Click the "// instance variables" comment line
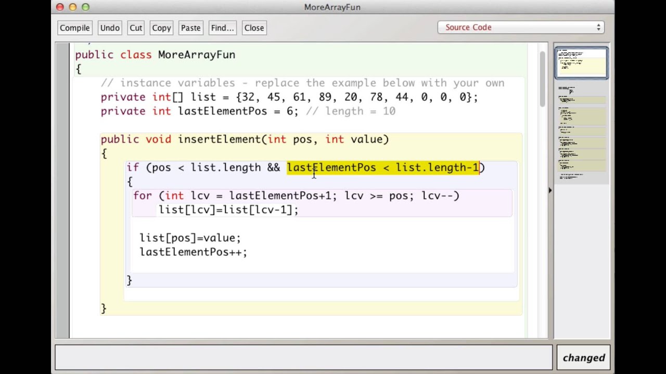This screenshot has height=374, width=666. [302, 83]
